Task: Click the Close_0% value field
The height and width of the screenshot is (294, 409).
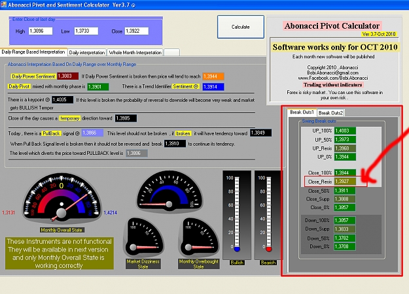Action: [345, 208]
